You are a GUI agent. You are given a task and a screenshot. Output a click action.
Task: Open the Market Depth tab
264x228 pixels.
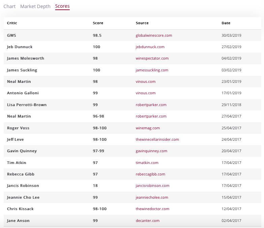35,6
